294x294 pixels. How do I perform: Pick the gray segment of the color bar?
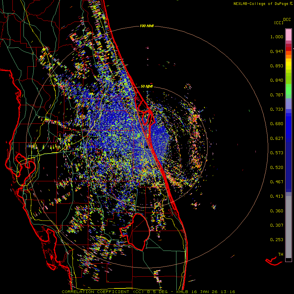tap(288, 227)
